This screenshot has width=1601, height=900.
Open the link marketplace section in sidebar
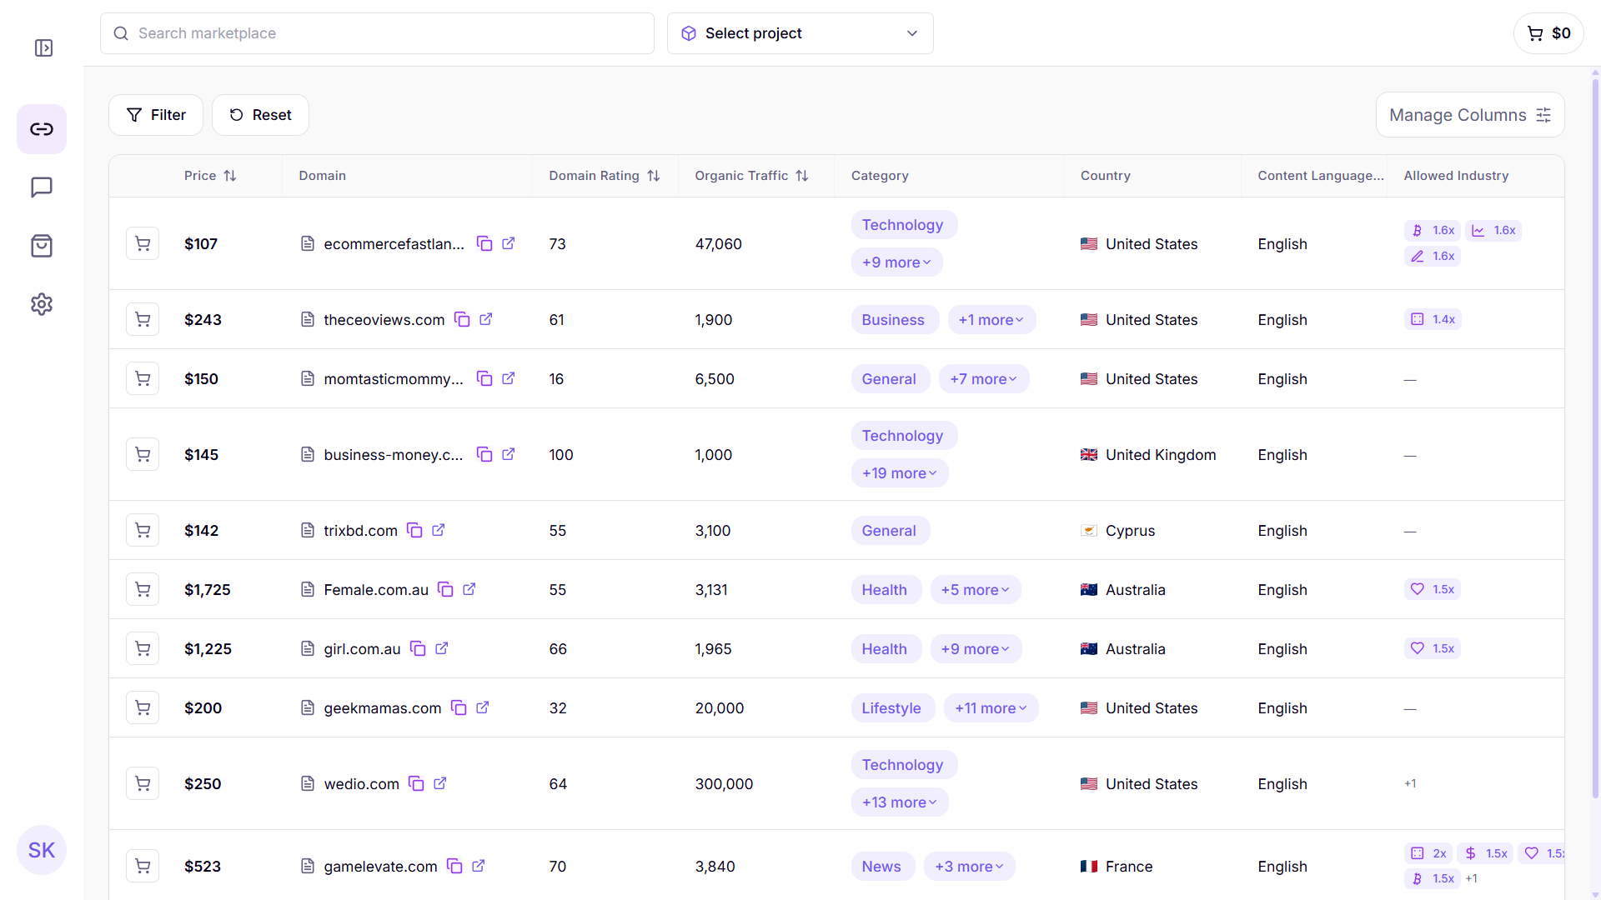[42, 129]
